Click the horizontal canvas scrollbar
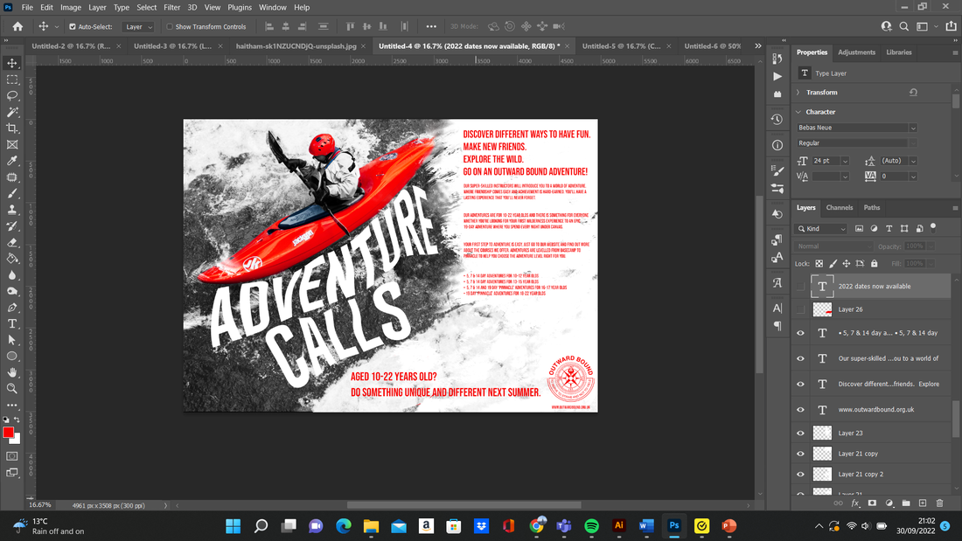Viewport: 962px width, 541px height. [x=464, y=505]
